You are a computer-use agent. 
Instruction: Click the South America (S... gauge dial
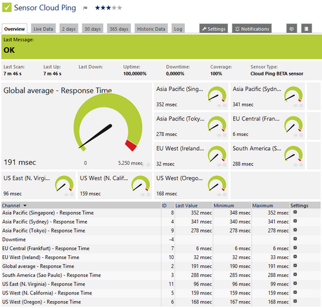[294, 154]
